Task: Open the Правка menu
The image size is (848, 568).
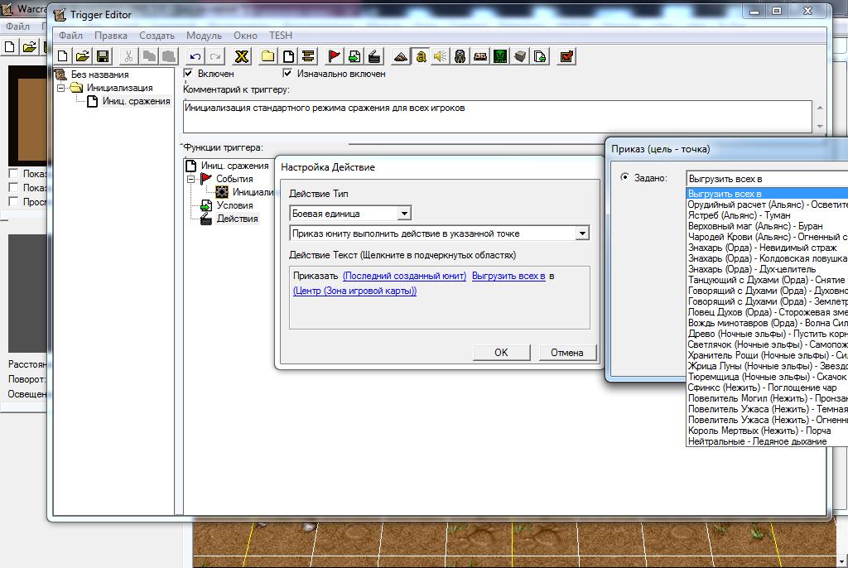Action: (x=111, y=35)
